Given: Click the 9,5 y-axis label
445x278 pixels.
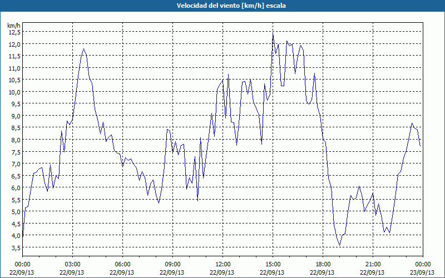Looking at the screenshot, I should (x=16, y=104).
